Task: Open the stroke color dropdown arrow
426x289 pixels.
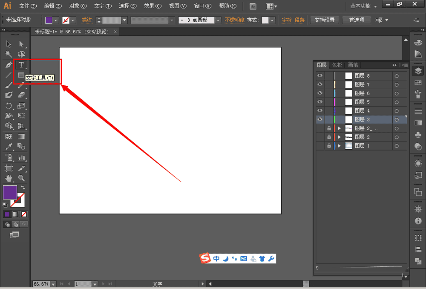Action: [72, 20]
